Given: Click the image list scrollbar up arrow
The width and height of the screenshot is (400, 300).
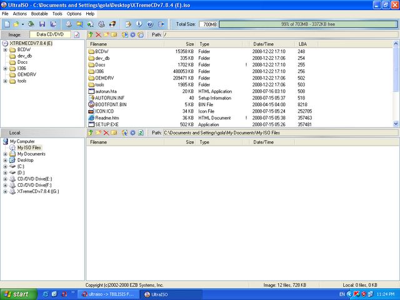Looking at the screenshot, I should (x=396, y=44).
